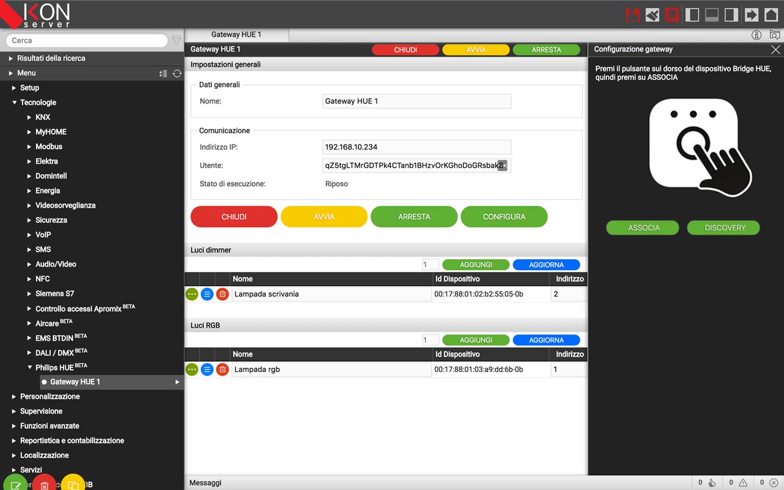Collapse the Philips HUE tree node
Viewport: 784px width, 490px height.
(29, 367)
